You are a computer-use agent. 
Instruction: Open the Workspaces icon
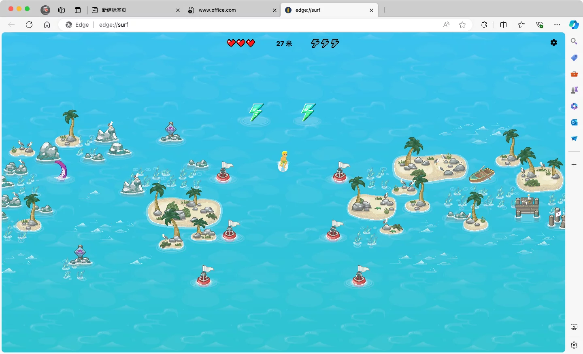62,10
